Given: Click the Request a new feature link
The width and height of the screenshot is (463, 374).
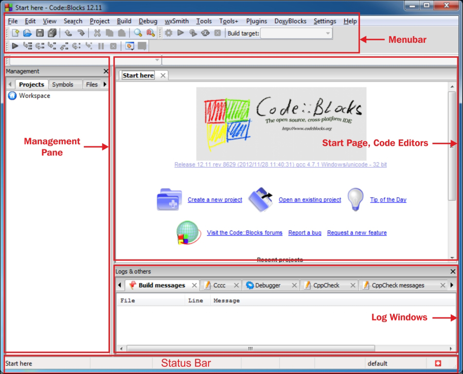Looking at the screenshot, I should tap(357, 233).
